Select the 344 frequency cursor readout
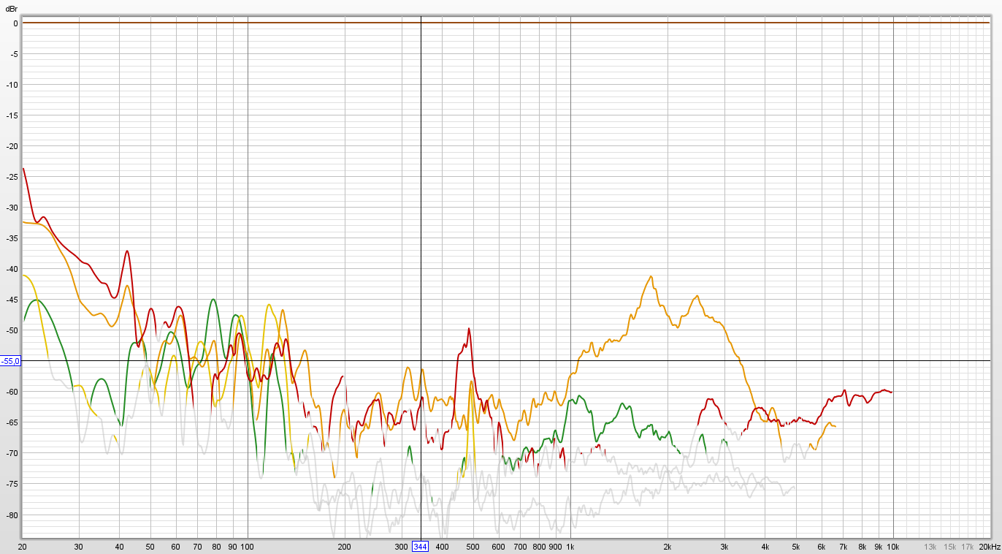The image size is (1002, 554). (x=421, y=547)
